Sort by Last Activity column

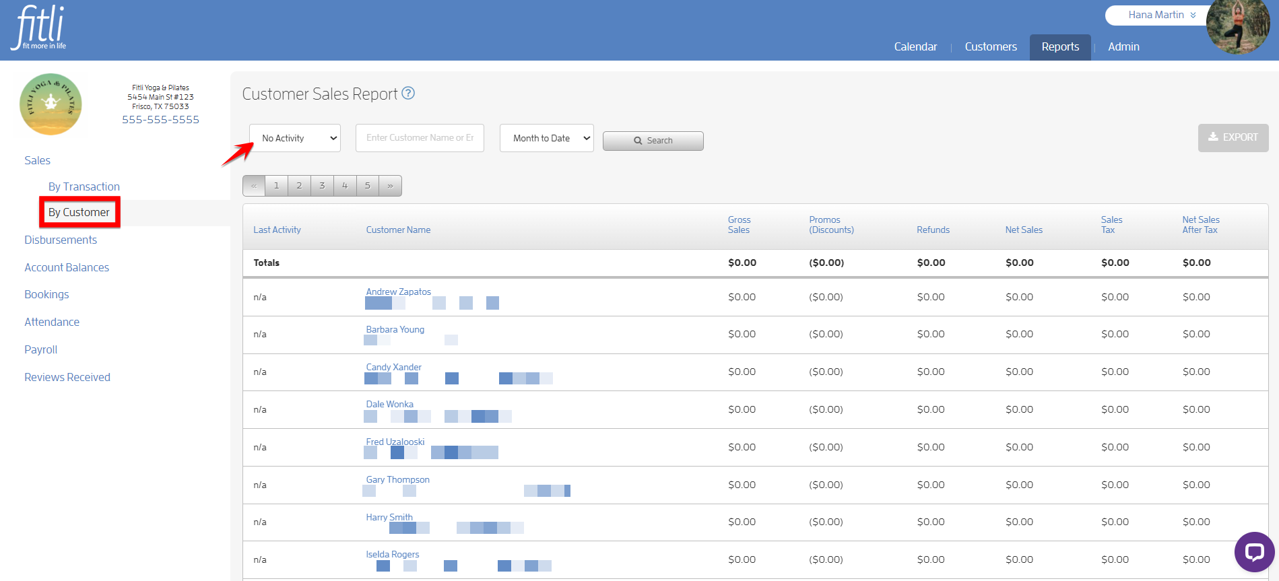[x=277, y=230]
